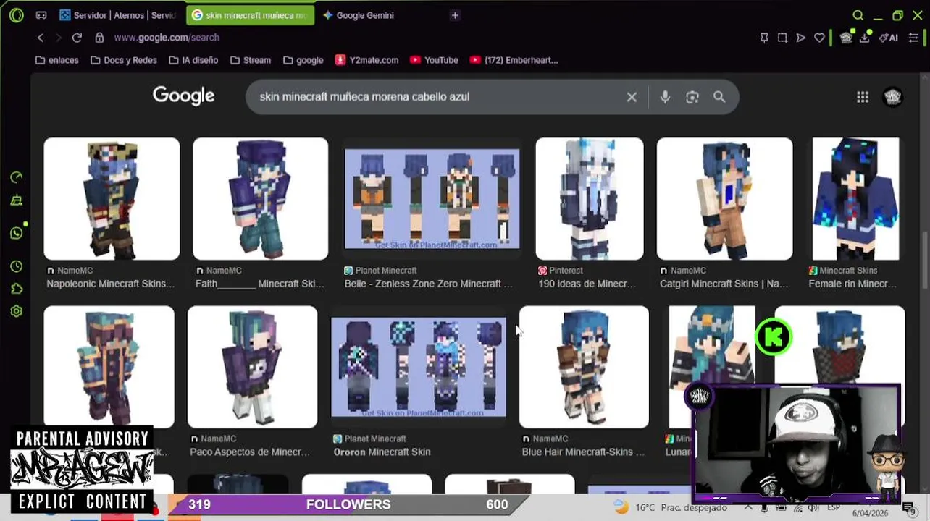930x521 pixels.
Task: Open the (172) Emberheart bookmark
Action: click(x=514, y=60)
